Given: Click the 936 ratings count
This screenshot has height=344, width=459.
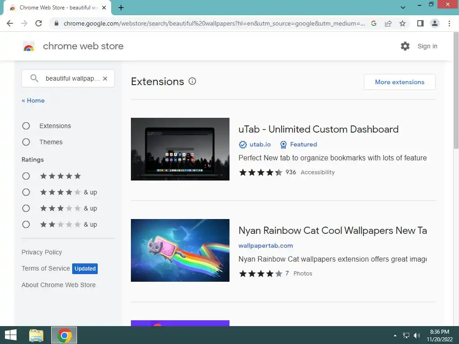Looking at the screenshot, I should click(290, 172).
